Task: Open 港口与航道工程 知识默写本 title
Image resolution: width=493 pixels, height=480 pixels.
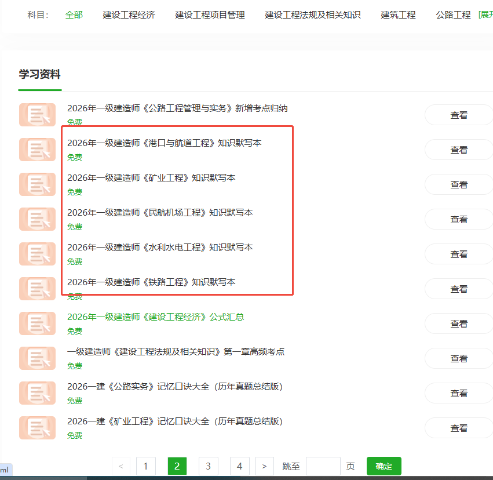Action: coord(164,143)
